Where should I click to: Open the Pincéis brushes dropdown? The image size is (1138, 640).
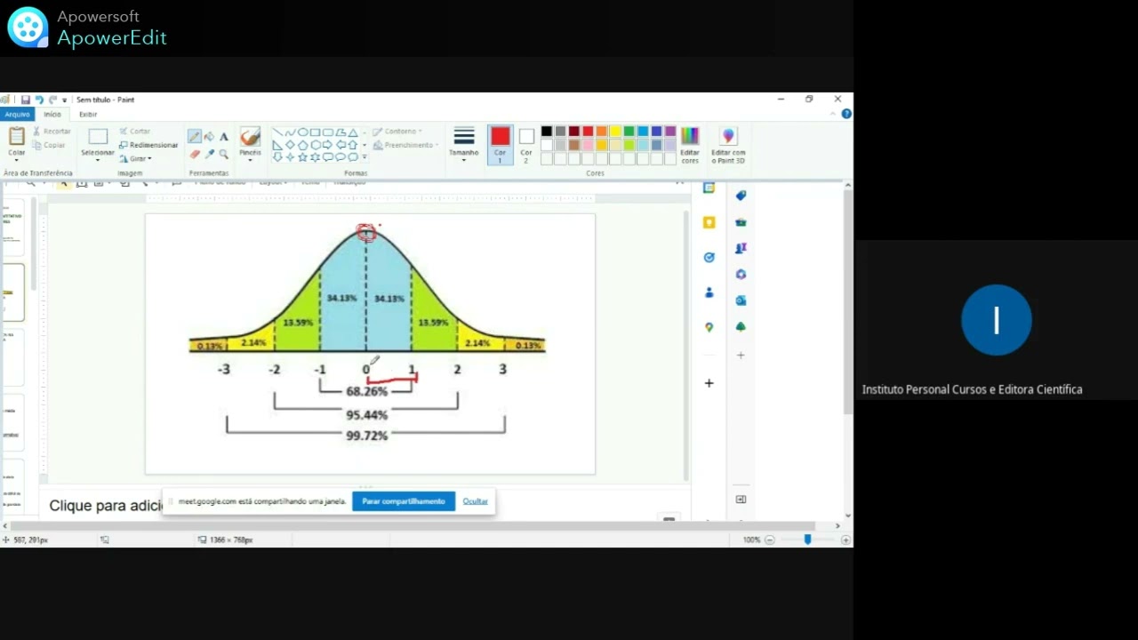(250, 160)
